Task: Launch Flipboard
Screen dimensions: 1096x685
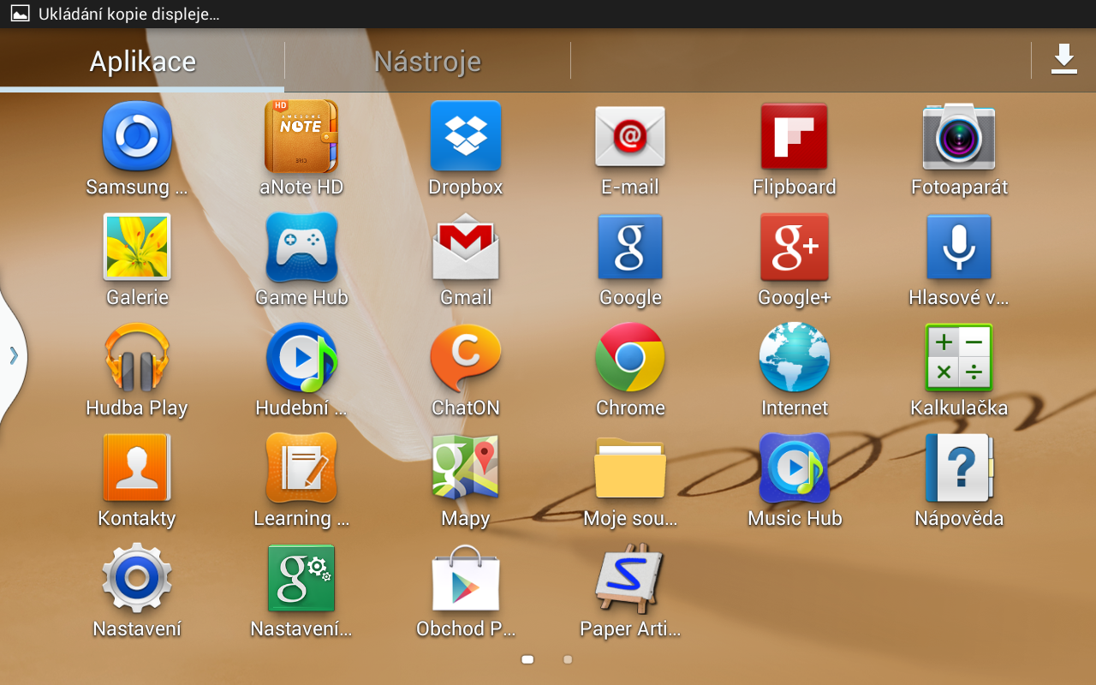Action: 795,137
